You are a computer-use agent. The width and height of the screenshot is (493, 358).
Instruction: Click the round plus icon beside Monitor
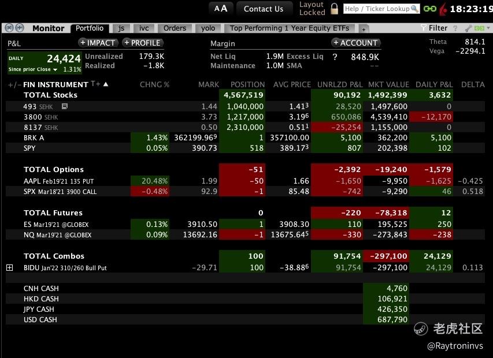click(x=20, y=28)
